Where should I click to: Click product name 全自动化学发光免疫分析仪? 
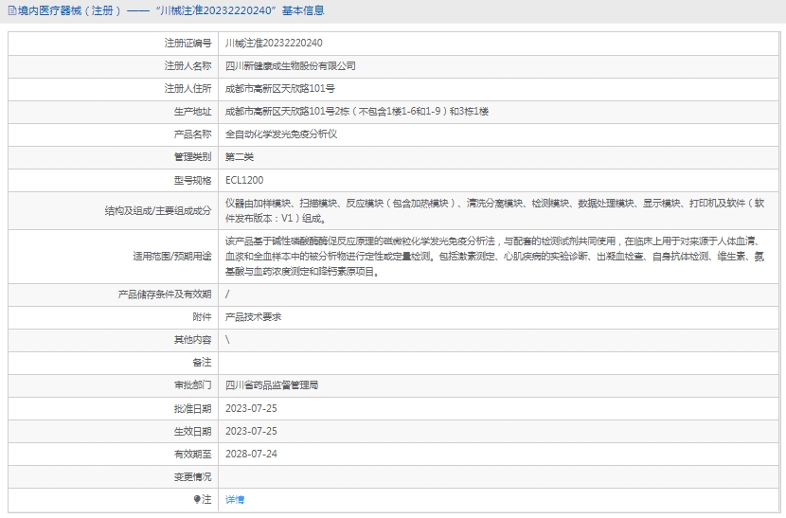click(280, 134)
